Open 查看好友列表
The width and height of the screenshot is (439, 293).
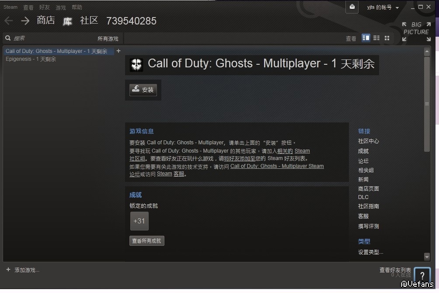click(395, 270)
